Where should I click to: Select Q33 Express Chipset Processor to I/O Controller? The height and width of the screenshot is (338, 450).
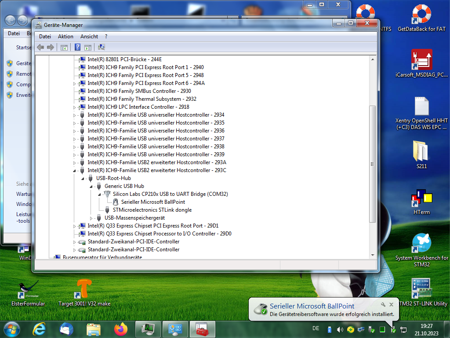click(159, 234)
